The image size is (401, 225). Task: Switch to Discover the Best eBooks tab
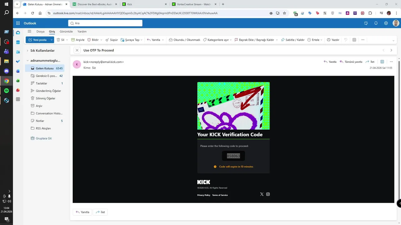pyautogui.click(x=95, y=4)
